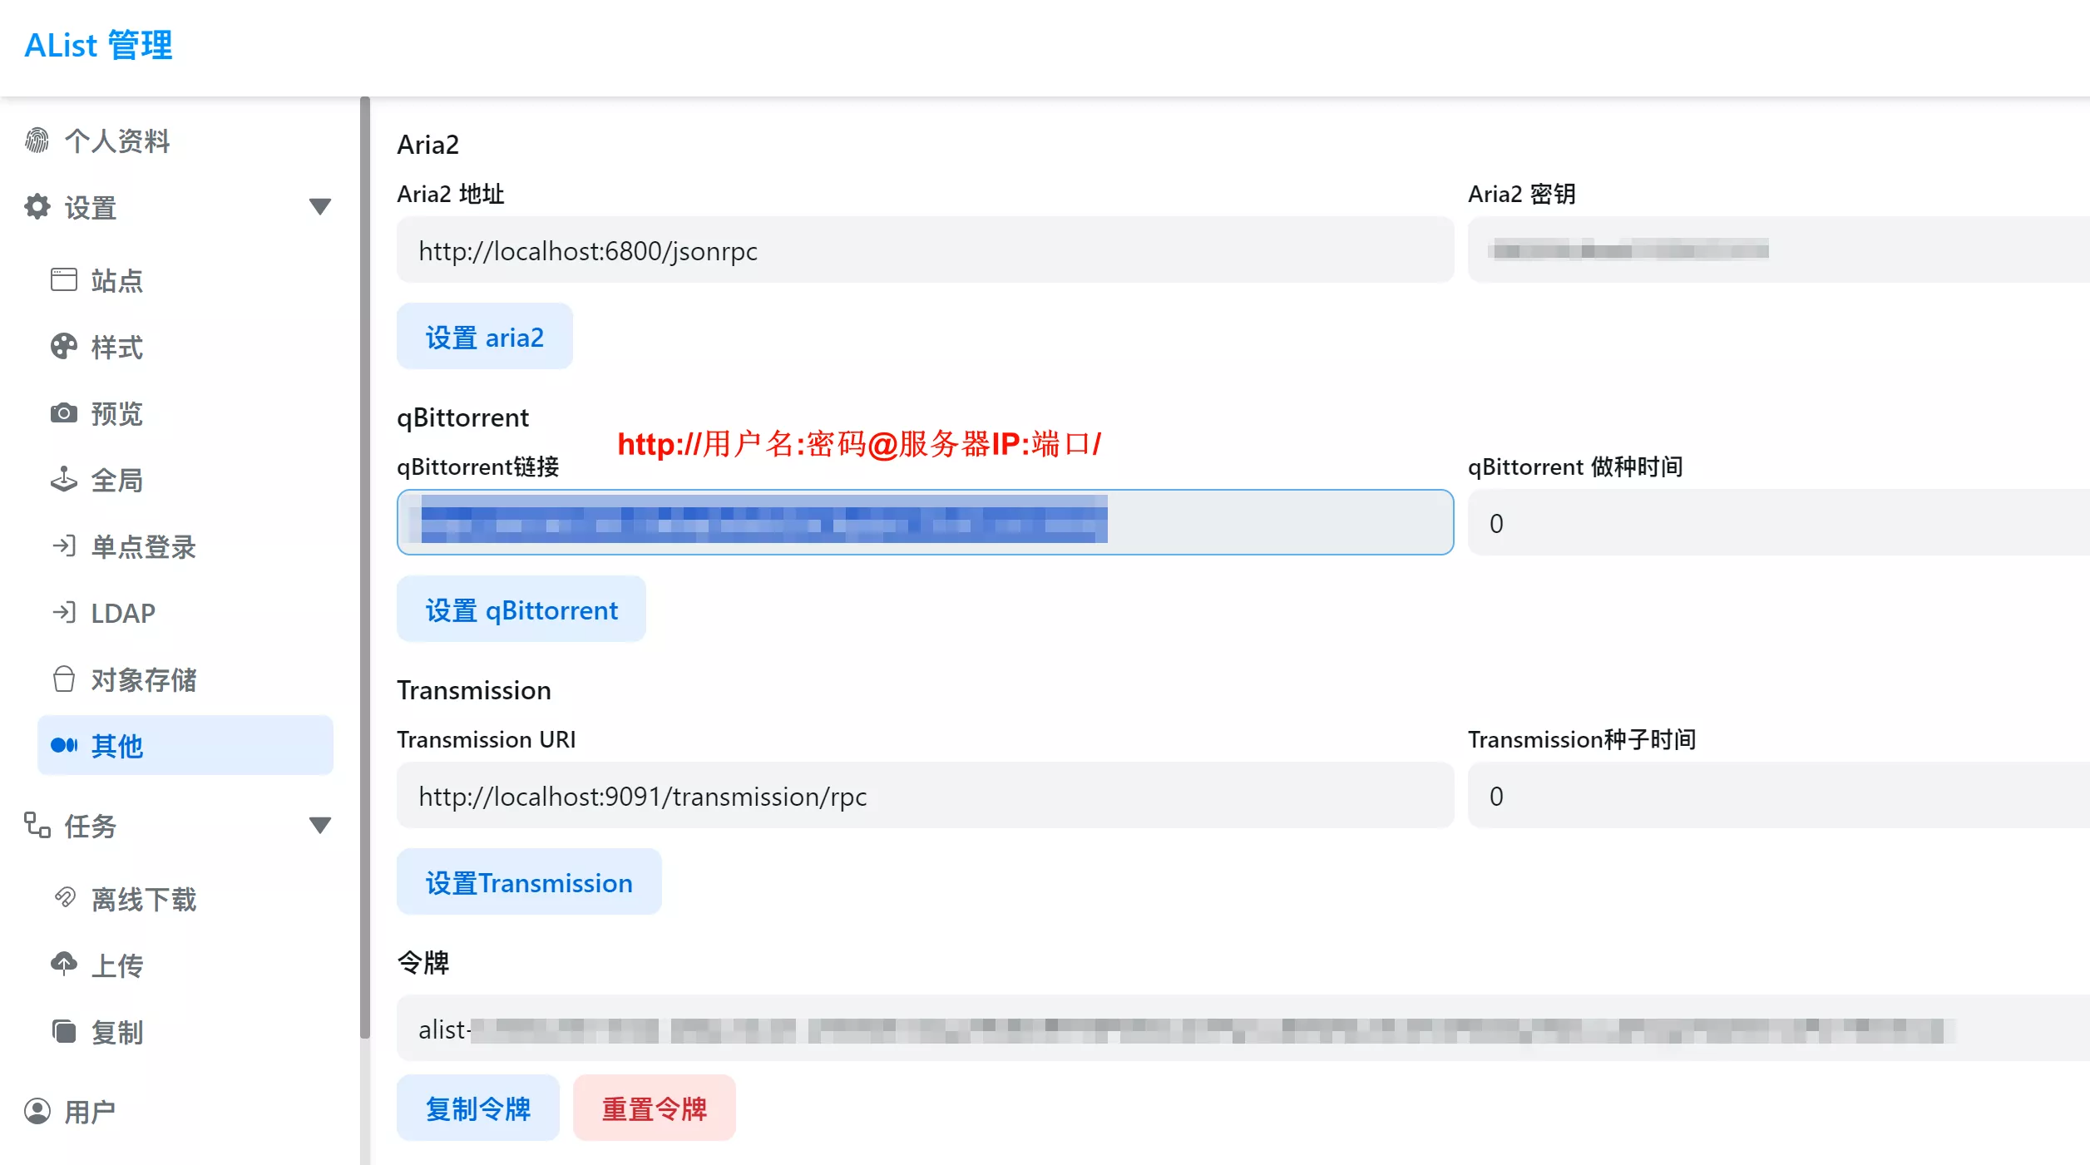The height and width of the screenshot is (1165, 2090).
Task: Click the LDAP sidebar icon
Action: (x=64, y=613)
